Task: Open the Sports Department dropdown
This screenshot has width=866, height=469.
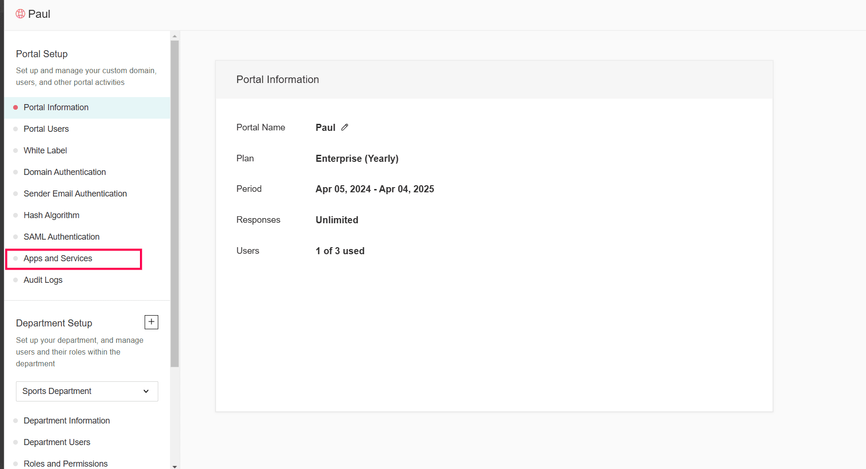Action: 87,391
